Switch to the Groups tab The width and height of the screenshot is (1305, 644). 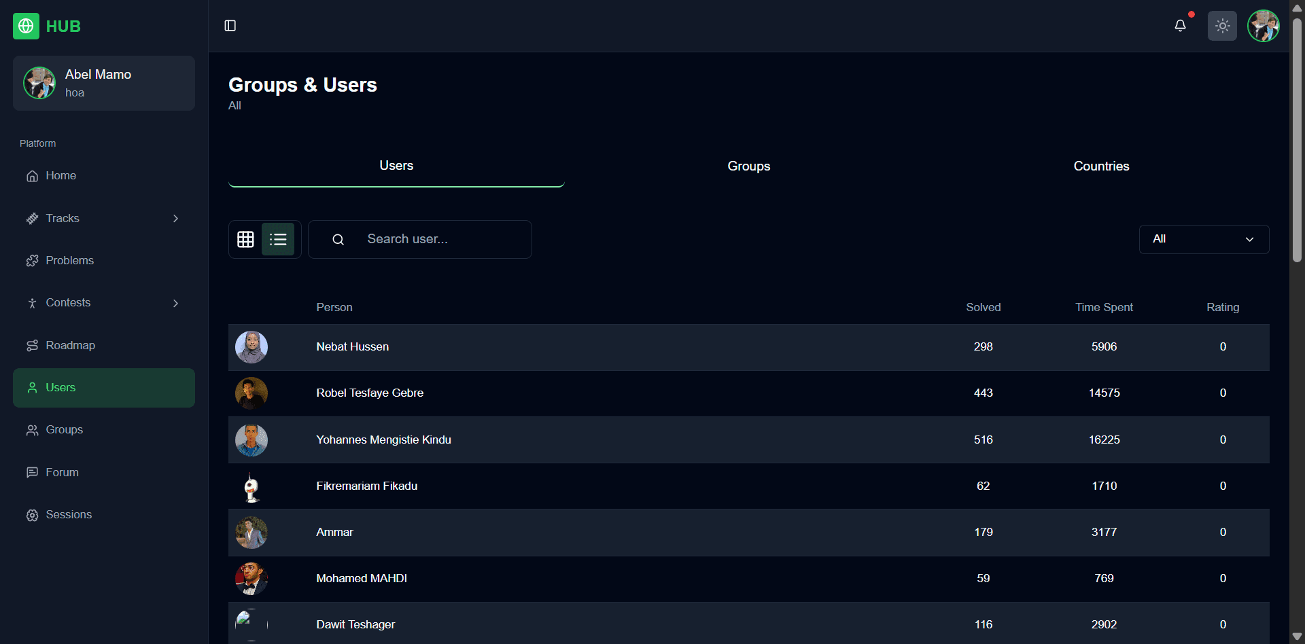point(748,166)
